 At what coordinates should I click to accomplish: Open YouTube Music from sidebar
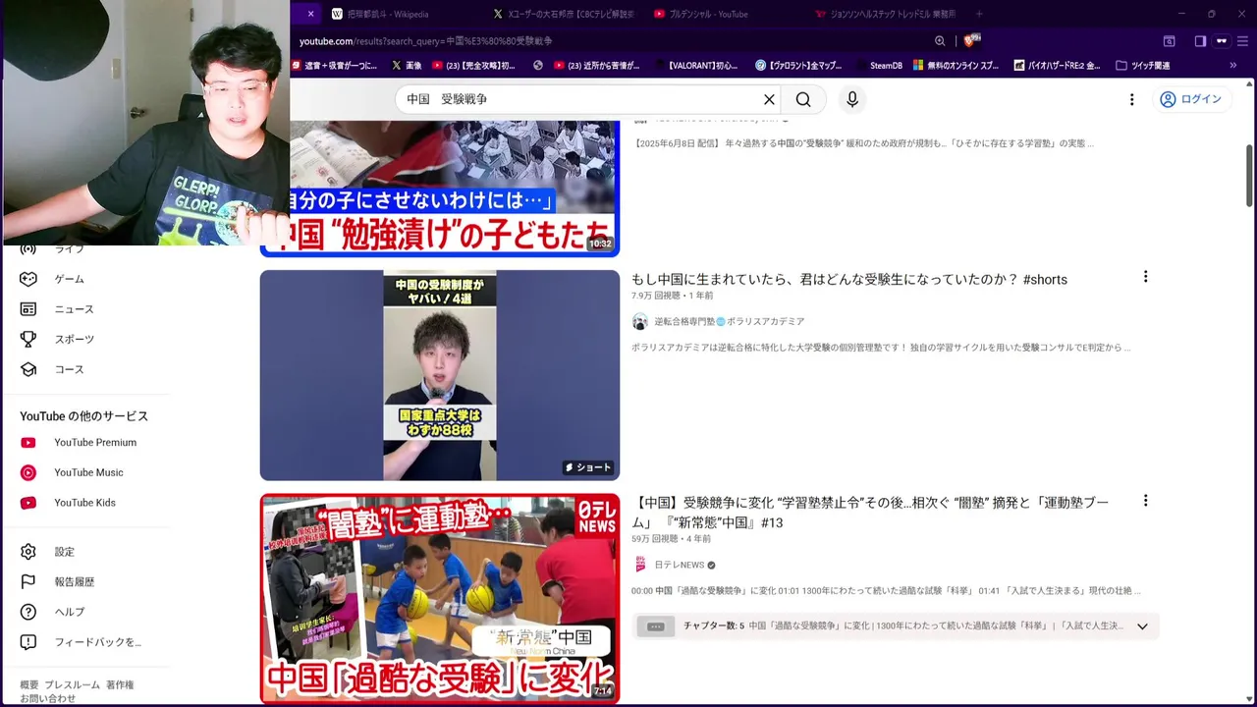pyautogui.click(x=86, y=472)
